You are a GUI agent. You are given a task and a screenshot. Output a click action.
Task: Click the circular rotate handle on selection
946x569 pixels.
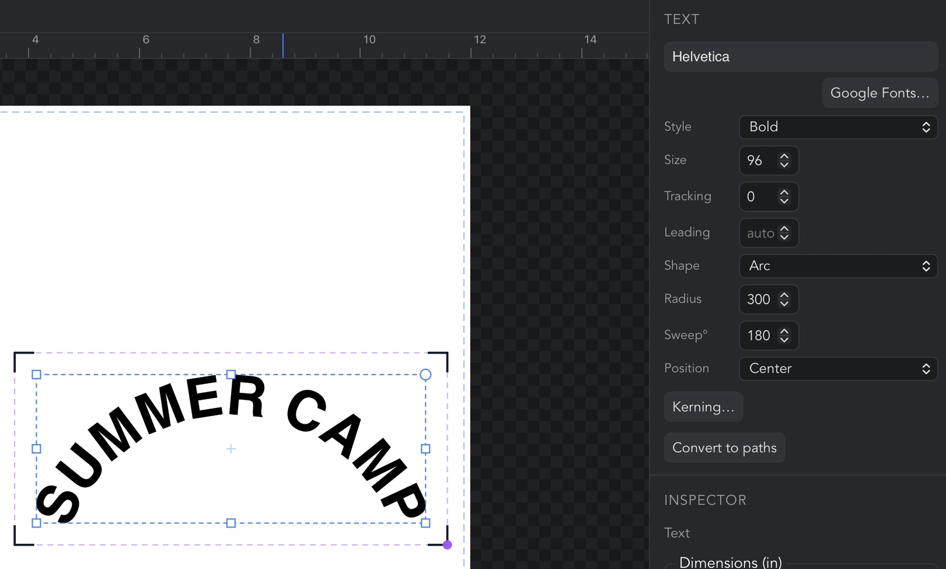tap(425, 375)
